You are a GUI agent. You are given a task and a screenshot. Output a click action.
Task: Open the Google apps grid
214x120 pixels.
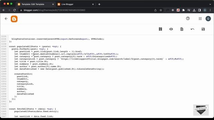(x=200, y=19)
